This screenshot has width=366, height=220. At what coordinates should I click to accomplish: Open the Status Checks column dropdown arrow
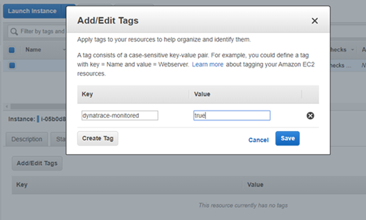click(x=353, y=50)
